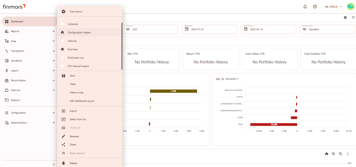The height and width of the screenshot is (167, 356).
Task: Click the Report Date field
Action: tap(268, 29)
